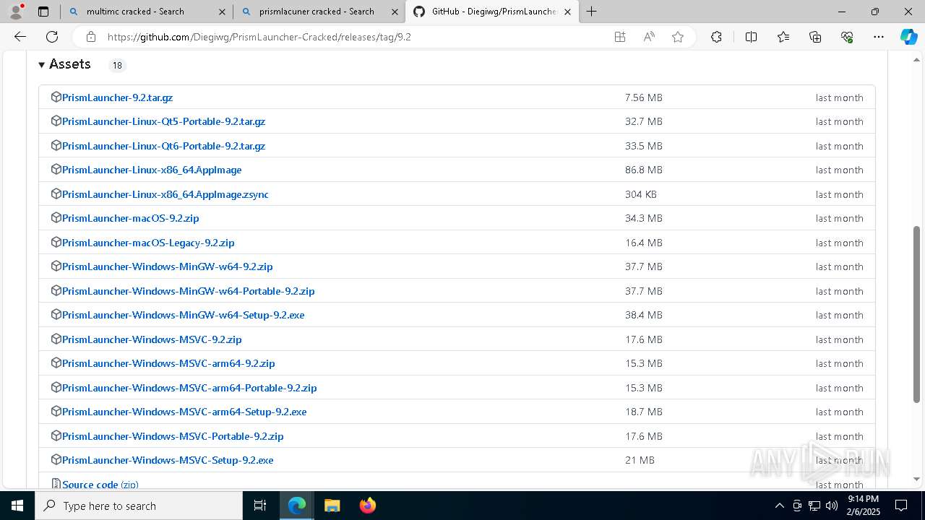
Task: Click the back navigation arrow
Action: coord(20,37)
